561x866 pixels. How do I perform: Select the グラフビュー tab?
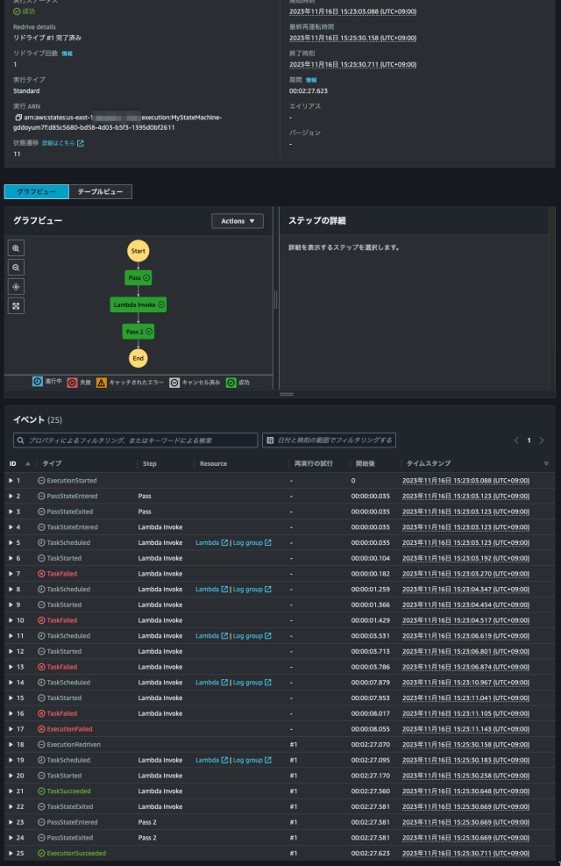[36, 191]
